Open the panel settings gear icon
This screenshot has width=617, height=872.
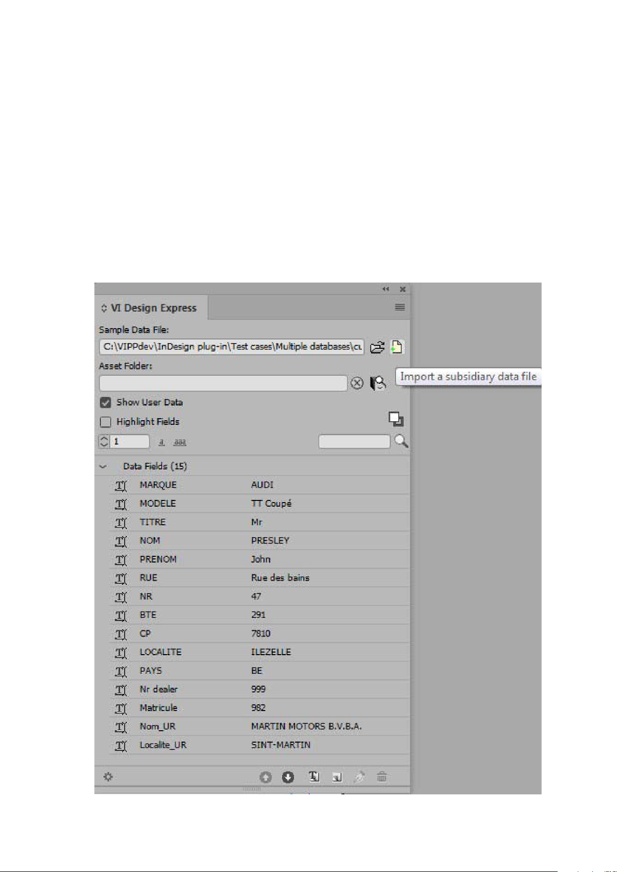[108, 777]
